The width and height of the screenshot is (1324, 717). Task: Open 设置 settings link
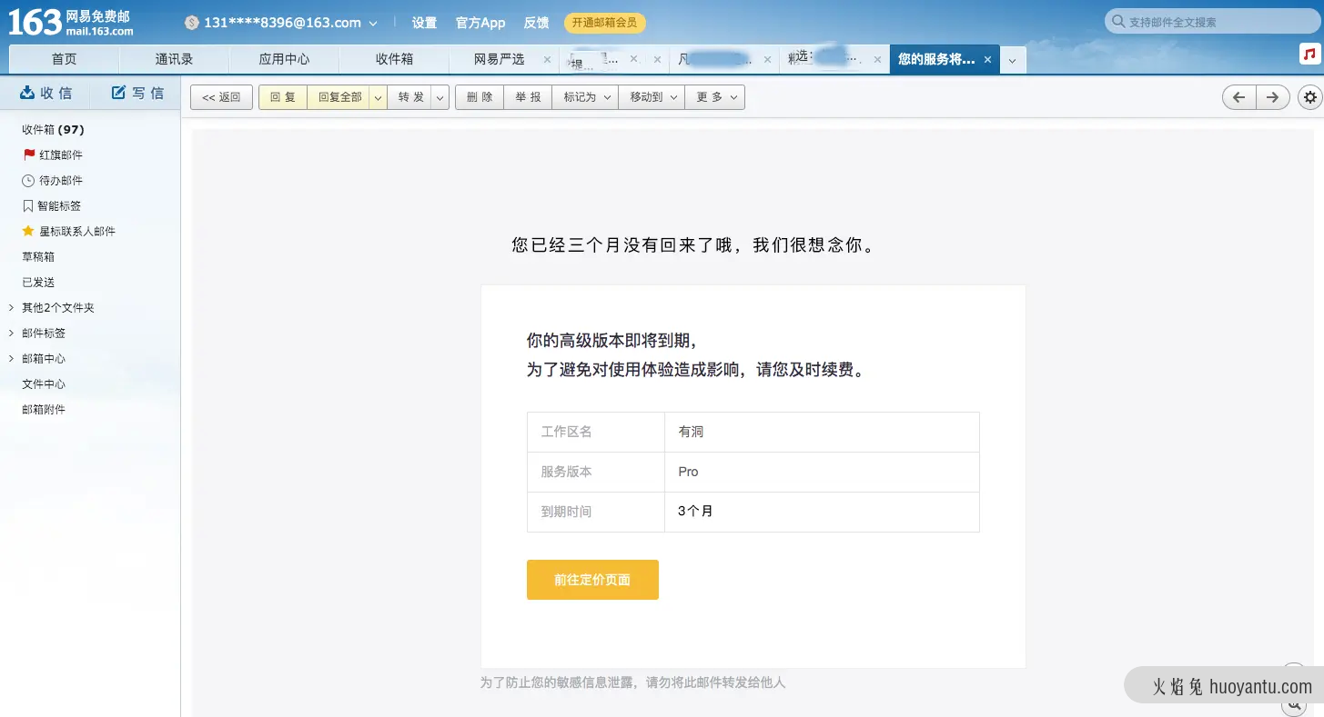[424, 23]
